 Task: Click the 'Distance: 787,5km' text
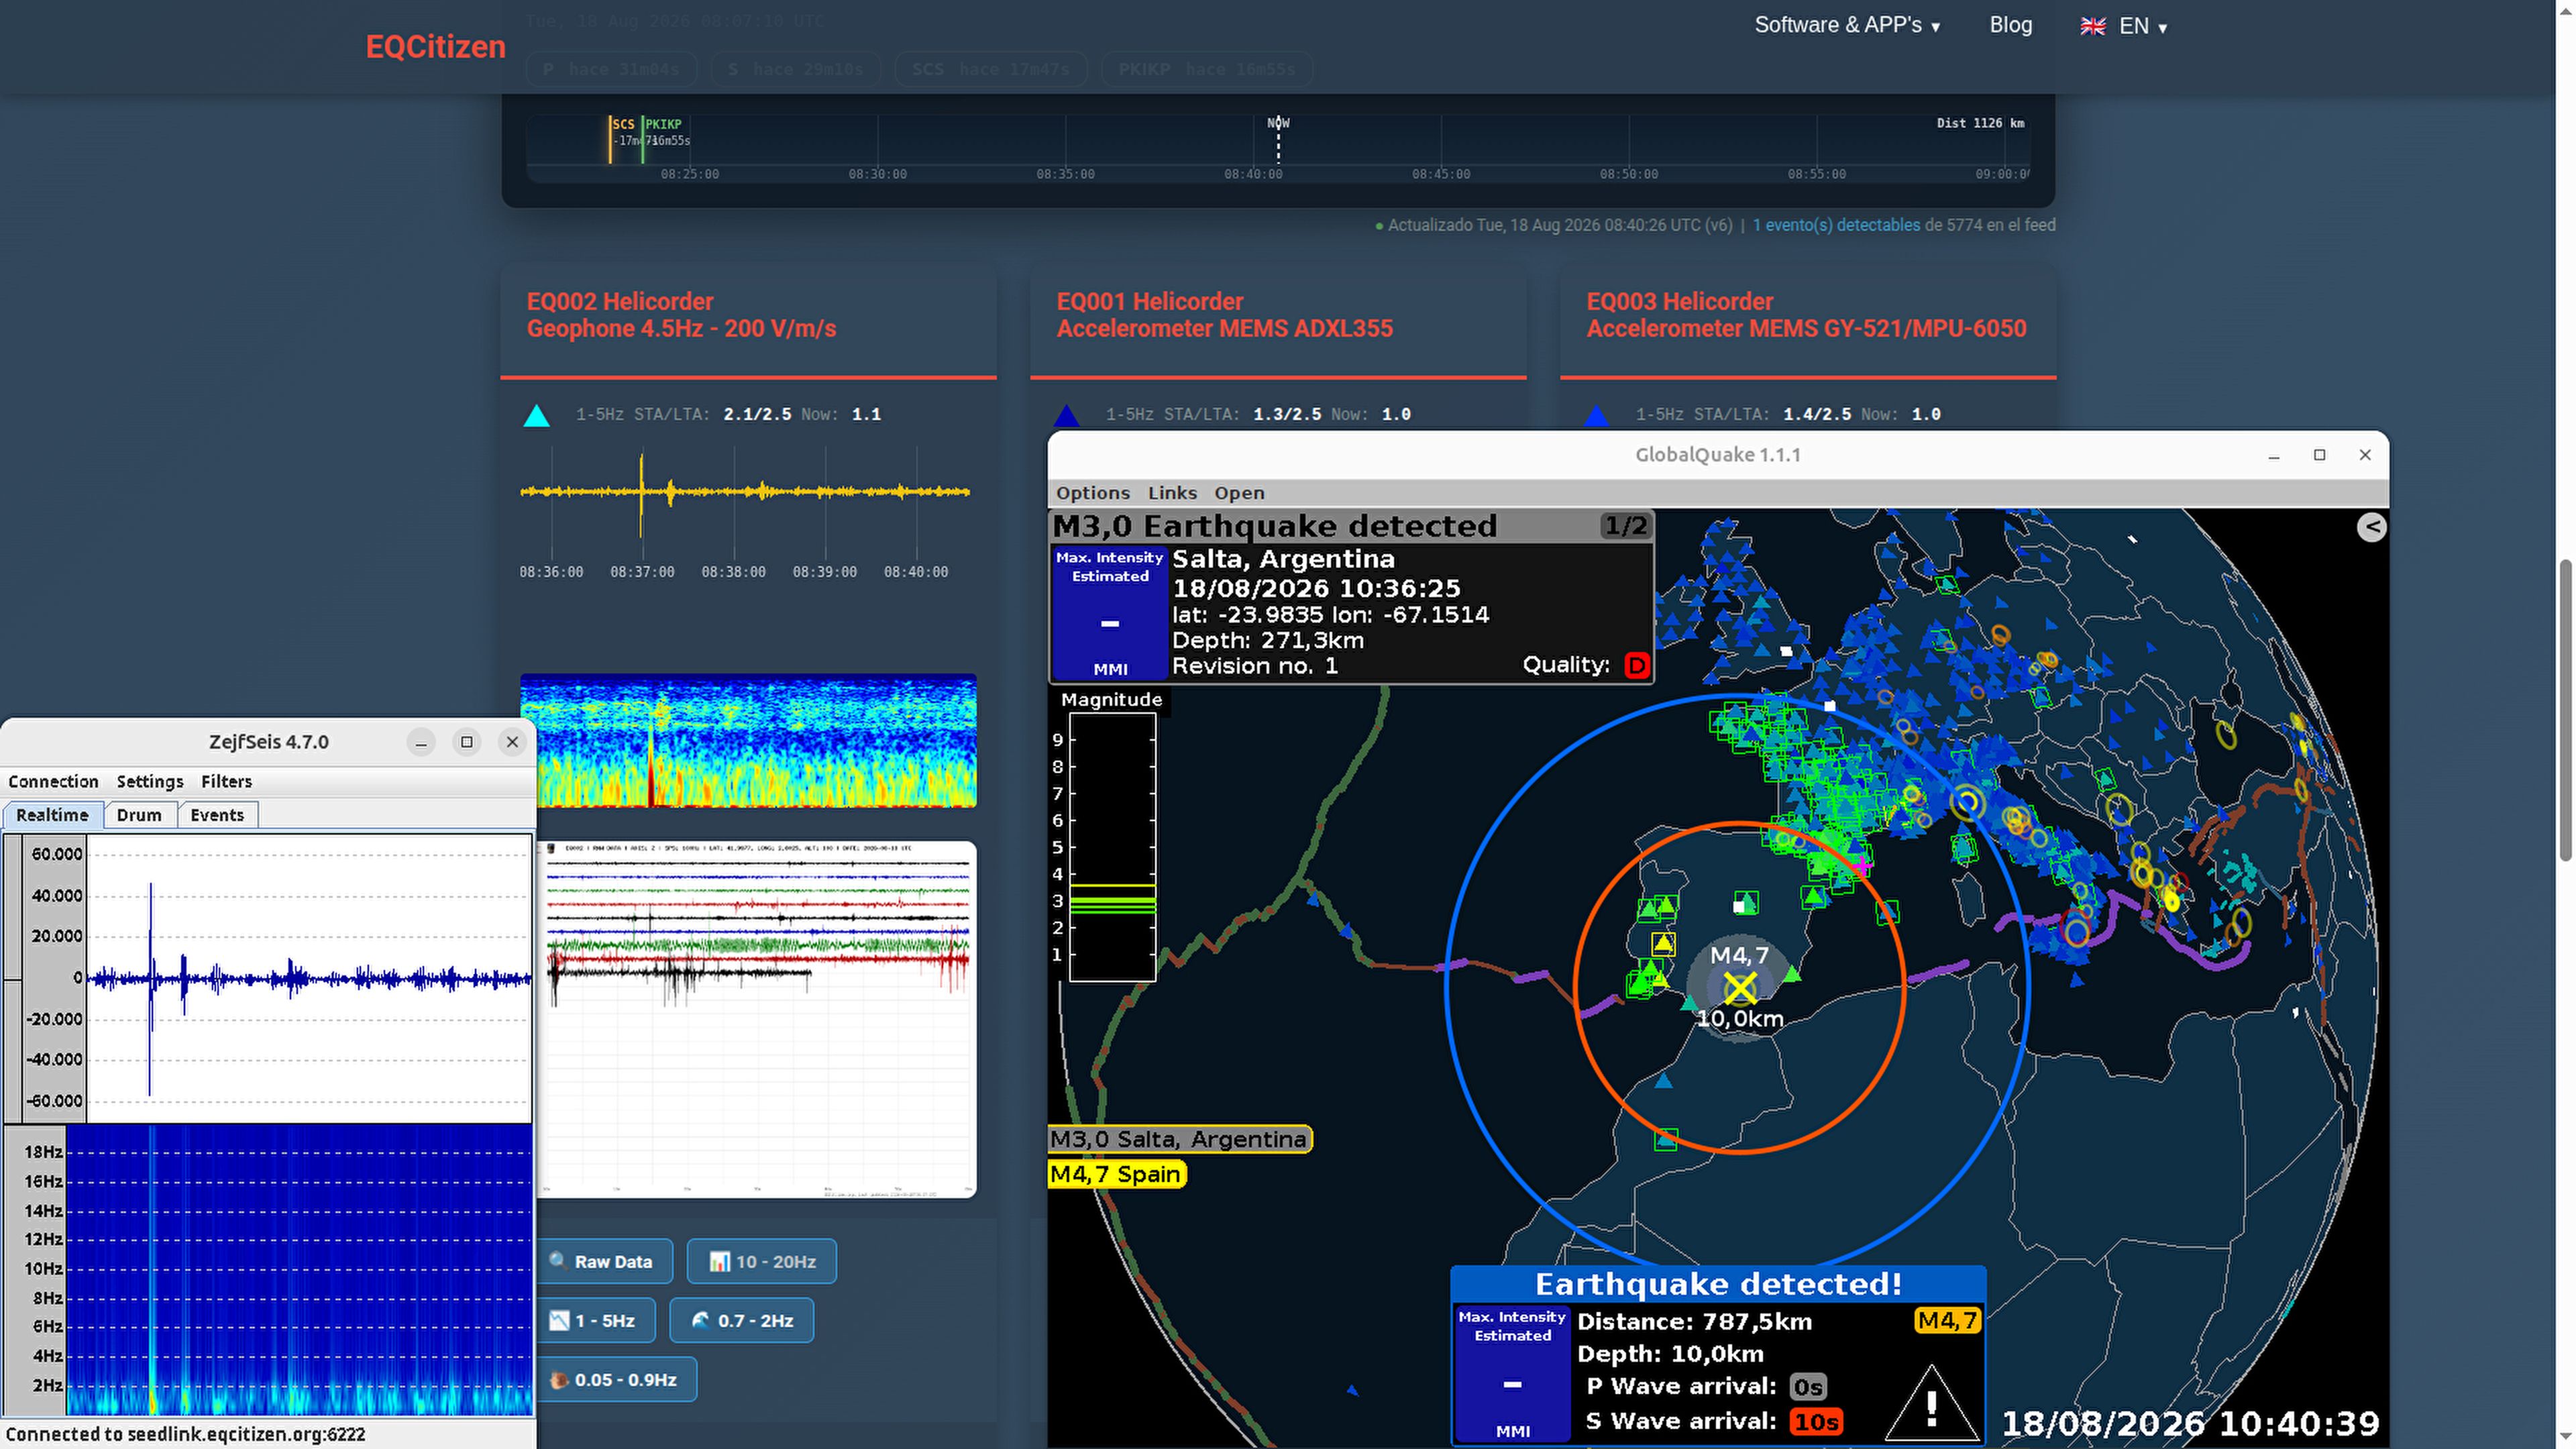click(1694, 1321)
